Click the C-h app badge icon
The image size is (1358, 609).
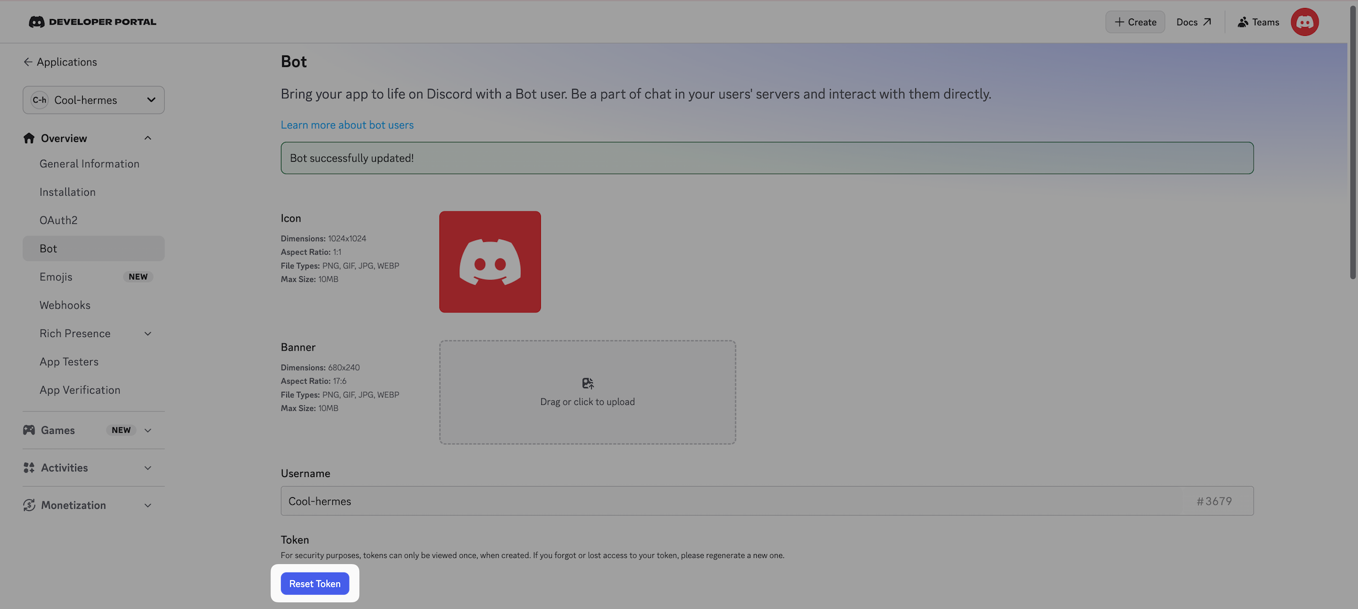(x=40, y=100)
